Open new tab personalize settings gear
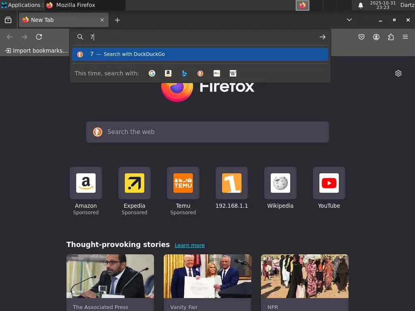The image size is (415, 311). tap(398, 73)
